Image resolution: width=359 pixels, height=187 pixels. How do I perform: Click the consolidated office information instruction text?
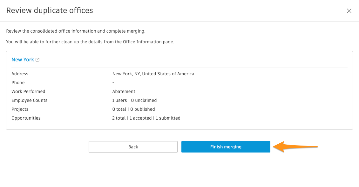click(76, 31)
